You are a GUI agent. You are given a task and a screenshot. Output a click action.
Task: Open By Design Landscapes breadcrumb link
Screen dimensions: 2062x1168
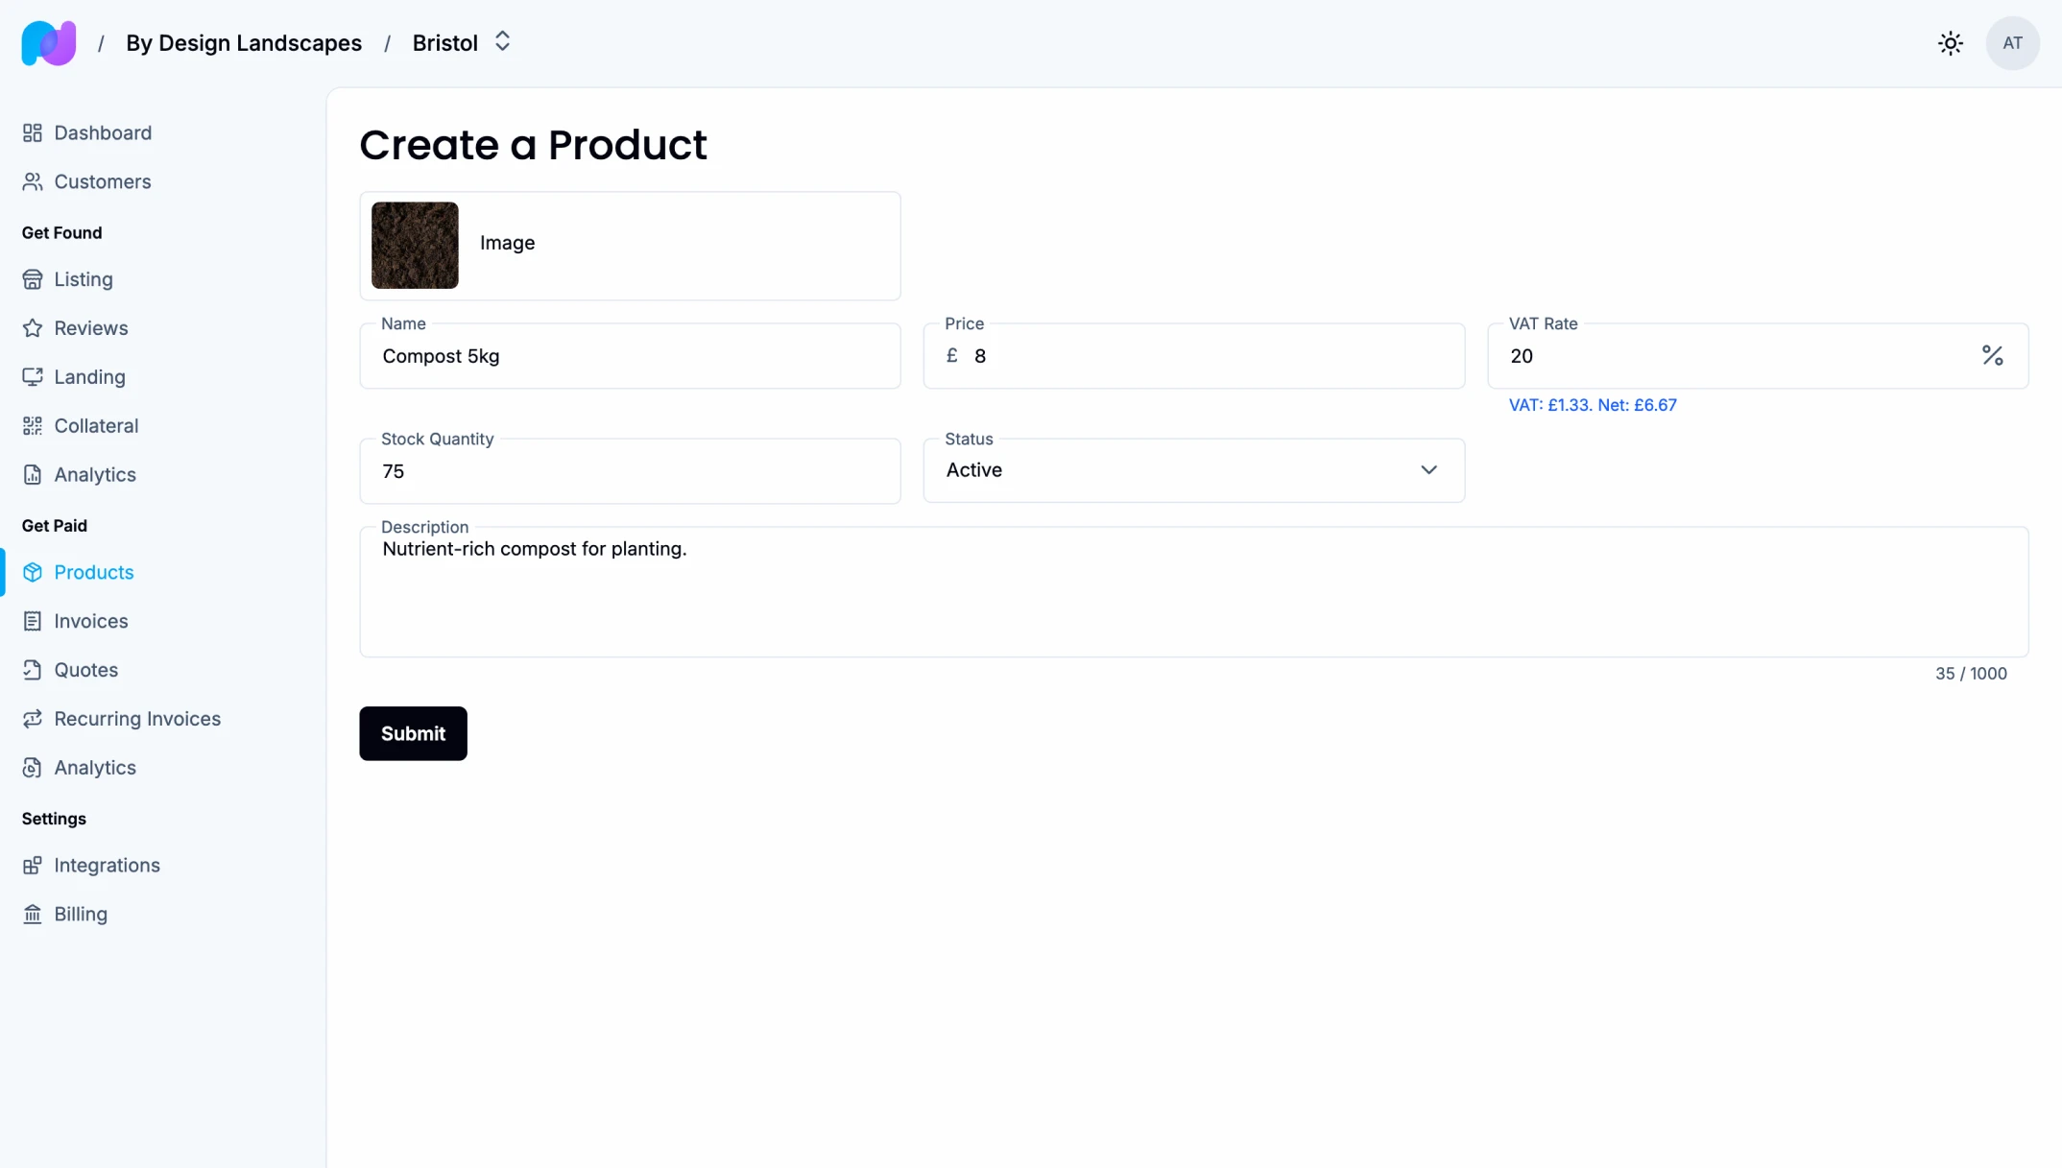point(244,42)
